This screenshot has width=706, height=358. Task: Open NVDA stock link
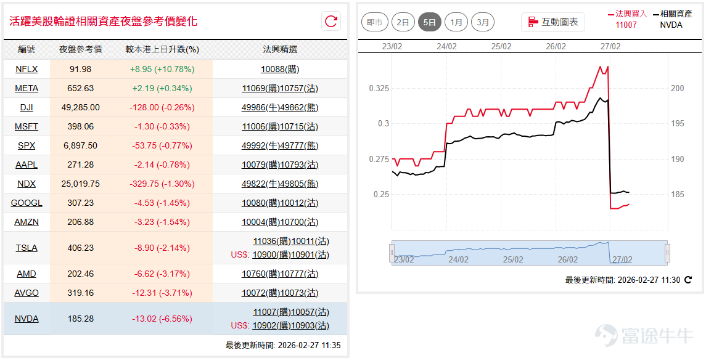(27, 319)
